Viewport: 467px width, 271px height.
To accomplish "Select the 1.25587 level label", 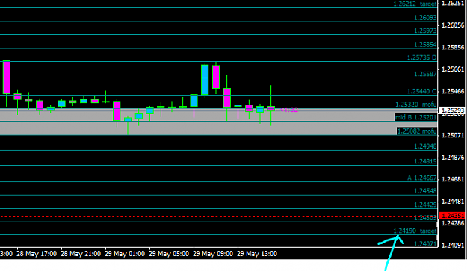I will (425, 74).
